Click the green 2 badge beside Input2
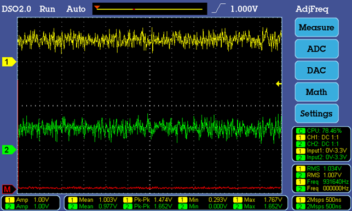The width and height of the screenshot is (352, 211). tap(301, 157)
